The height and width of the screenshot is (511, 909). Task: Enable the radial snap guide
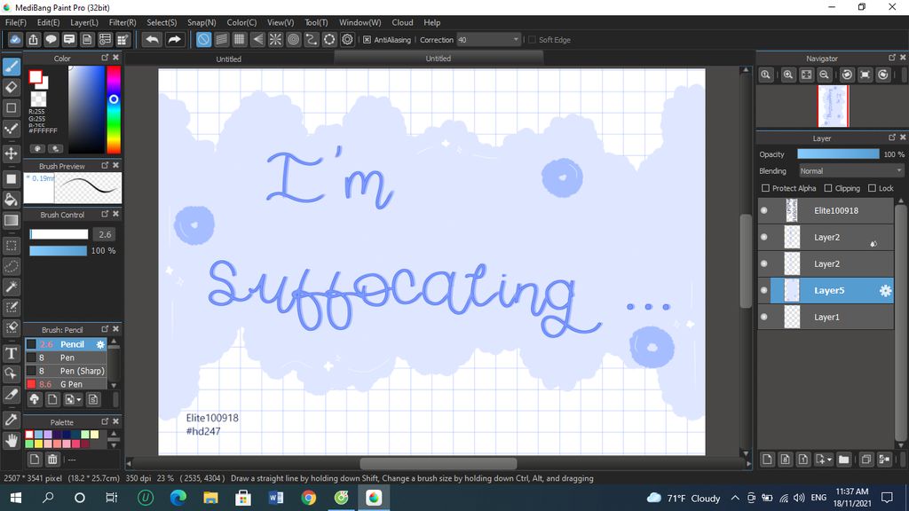[275, 39]
